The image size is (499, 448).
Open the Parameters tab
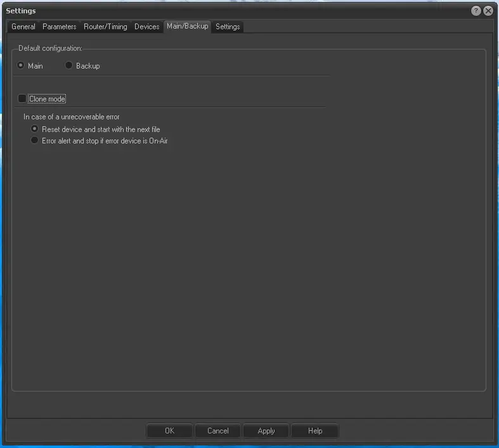click(x=60, y=27)
